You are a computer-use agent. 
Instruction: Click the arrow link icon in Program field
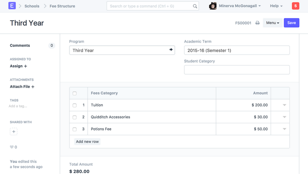tap(171, 50)
